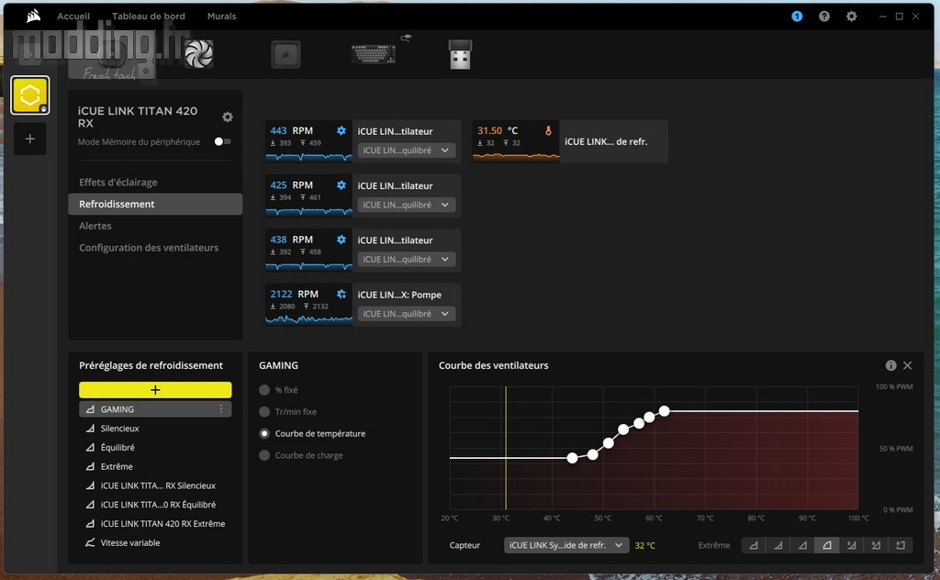Screen dimensions: 940x580
Task: Open preset dropdown for the 438 RPM fan
Action: tap(407, 260)
